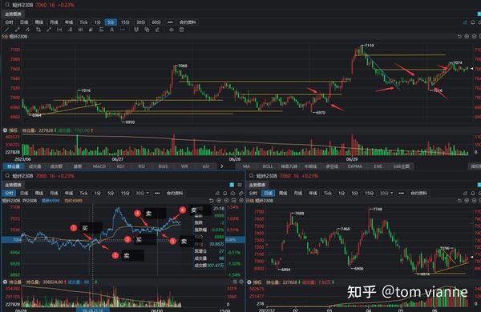
Task: Select the 15分 period in the top chart
Action: (x=125, y=22)
